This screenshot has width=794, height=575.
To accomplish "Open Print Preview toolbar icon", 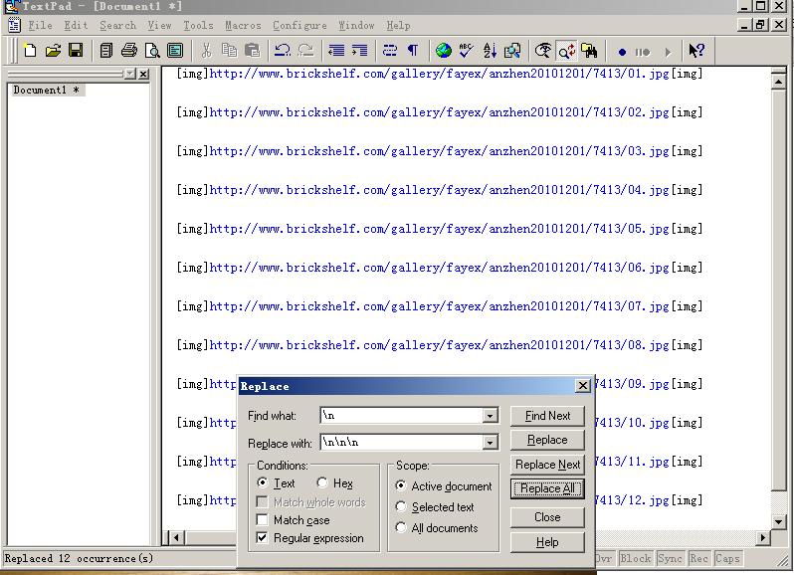I will (x=152, y=51).
